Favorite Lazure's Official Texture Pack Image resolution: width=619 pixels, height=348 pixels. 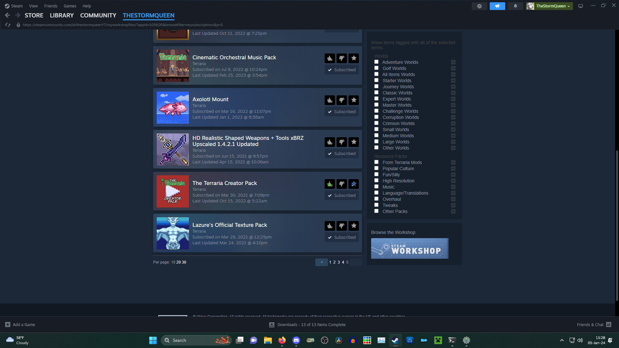click(x=354, y=226)
